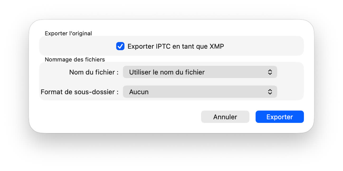The height and width of the screenshot is (171, 343).
Task: Click the blue checkmark box icon
Action: click(x=120, y=47)
